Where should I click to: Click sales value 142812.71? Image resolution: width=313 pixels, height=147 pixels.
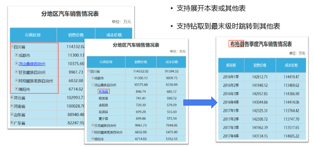pyautogui.click(x=259, y=77)
